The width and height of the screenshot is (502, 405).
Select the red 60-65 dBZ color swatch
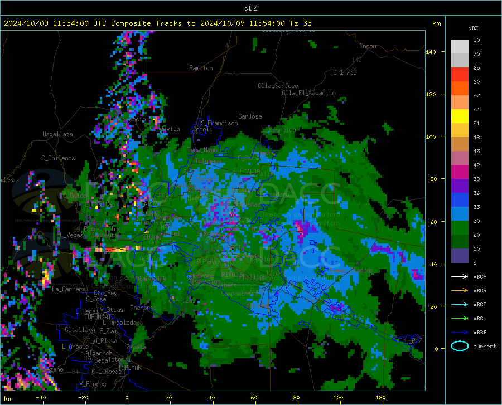point(460,75)
